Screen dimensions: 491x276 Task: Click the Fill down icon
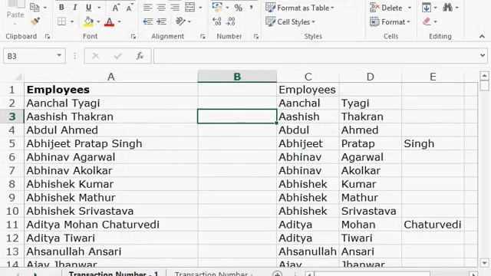click(x=427, y=7)
